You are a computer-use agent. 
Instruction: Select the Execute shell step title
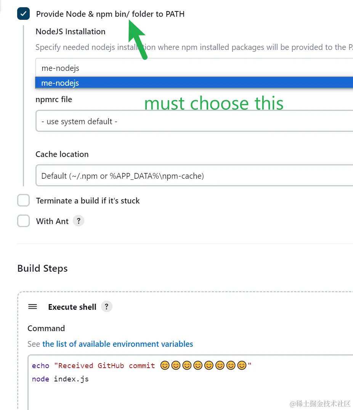tap(72, 307)
